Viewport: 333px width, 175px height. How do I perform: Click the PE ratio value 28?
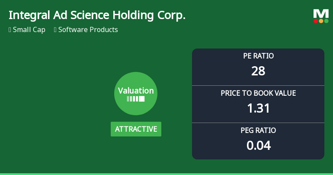coord(258,71)
